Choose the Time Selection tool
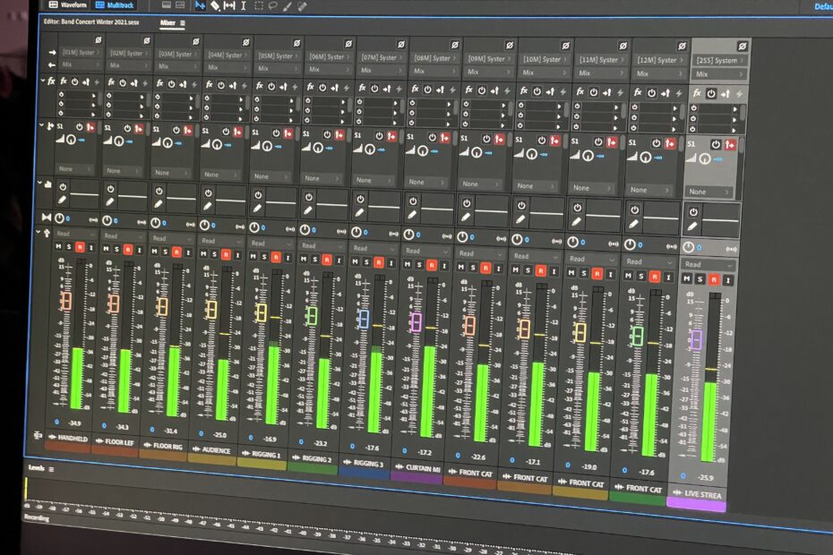 click(x=245, y=5)
